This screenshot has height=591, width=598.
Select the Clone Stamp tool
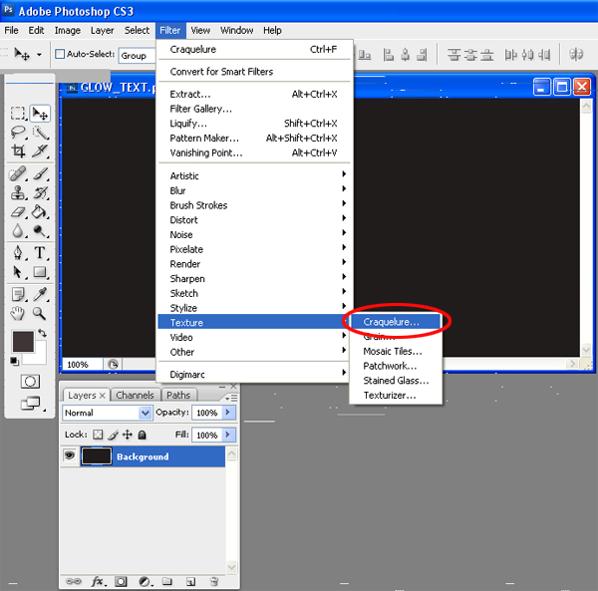(x=18, y=192)
